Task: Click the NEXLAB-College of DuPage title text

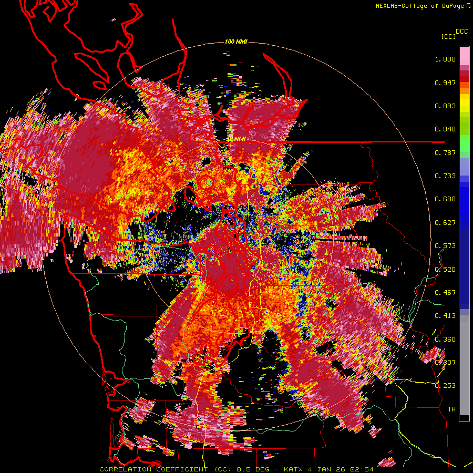Action: pos(419,6)
